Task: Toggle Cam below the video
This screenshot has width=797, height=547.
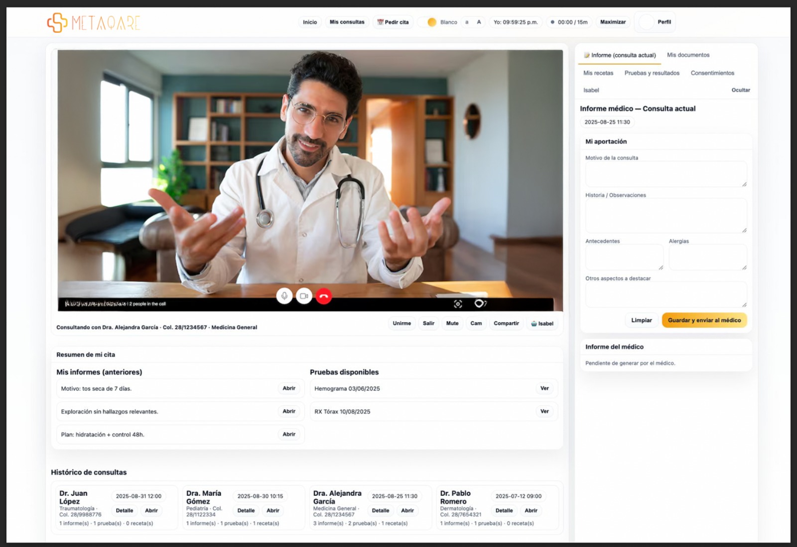Action: click(476, 324)
